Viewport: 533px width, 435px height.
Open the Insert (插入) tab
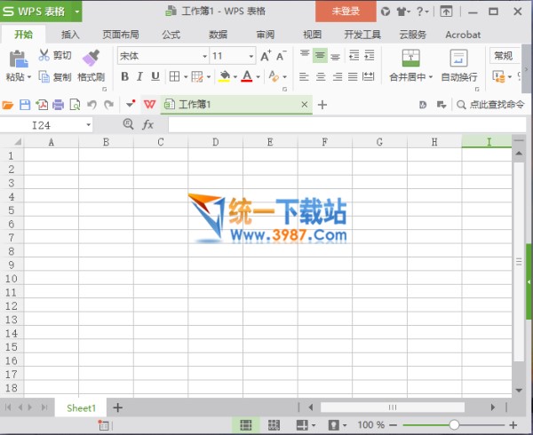70,35
